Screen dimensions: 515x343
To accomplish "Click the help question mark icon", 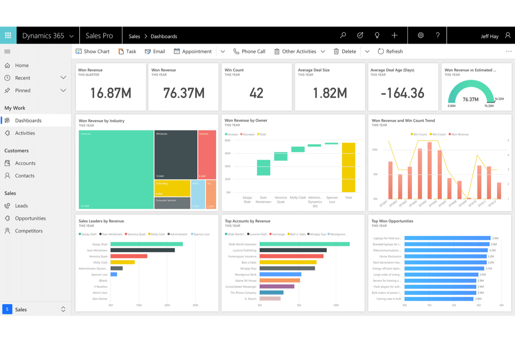I will pyautogui.click(x=438, y=35).
